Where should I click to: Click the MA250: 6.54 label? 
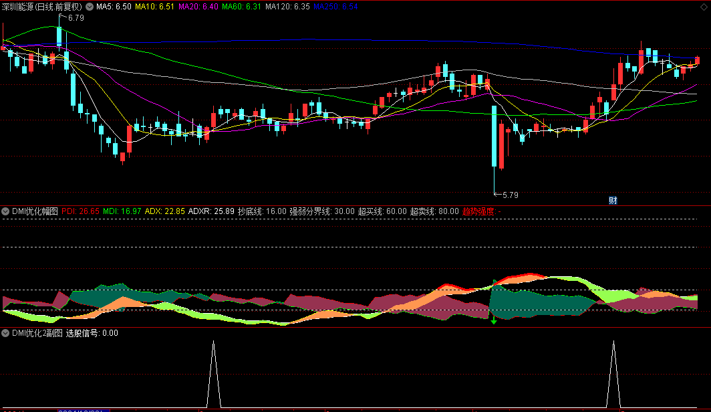pos(335,7)
